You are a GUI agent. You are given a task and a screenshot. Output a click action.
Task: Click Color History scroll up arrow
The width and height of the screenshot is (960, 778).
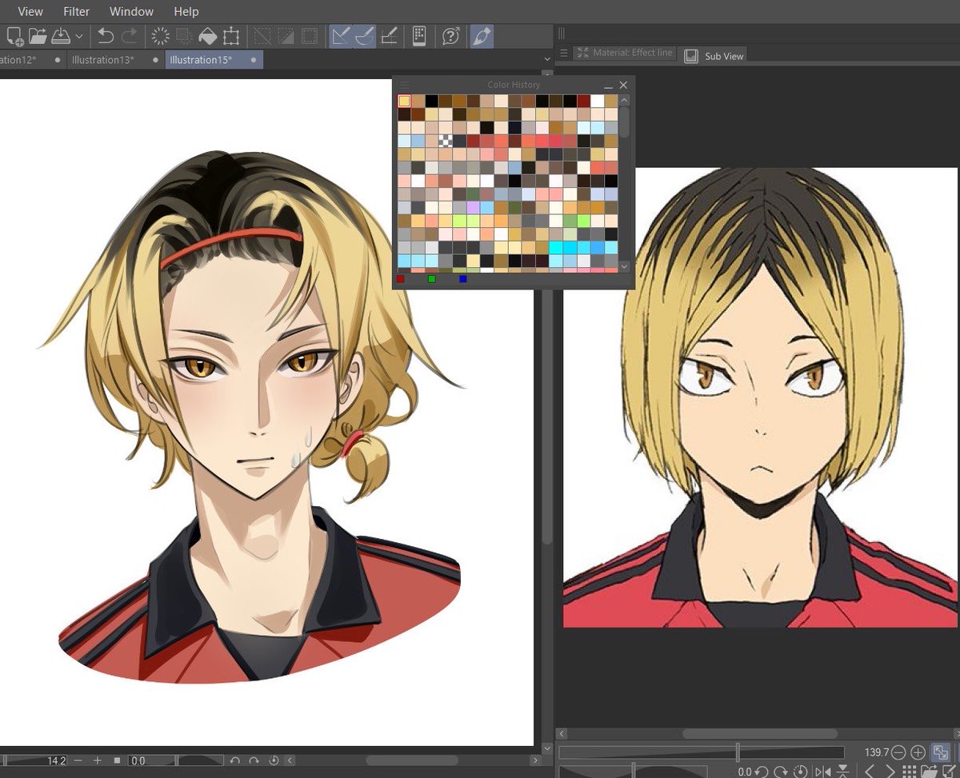[x=625, y=101]
